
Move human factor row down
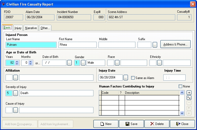pyautogui.click(x=189, y=113)
